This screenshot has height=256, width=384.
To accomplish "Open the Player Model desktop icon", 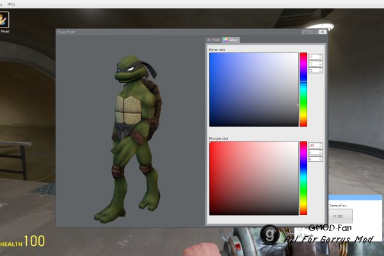I will point(4,20).
